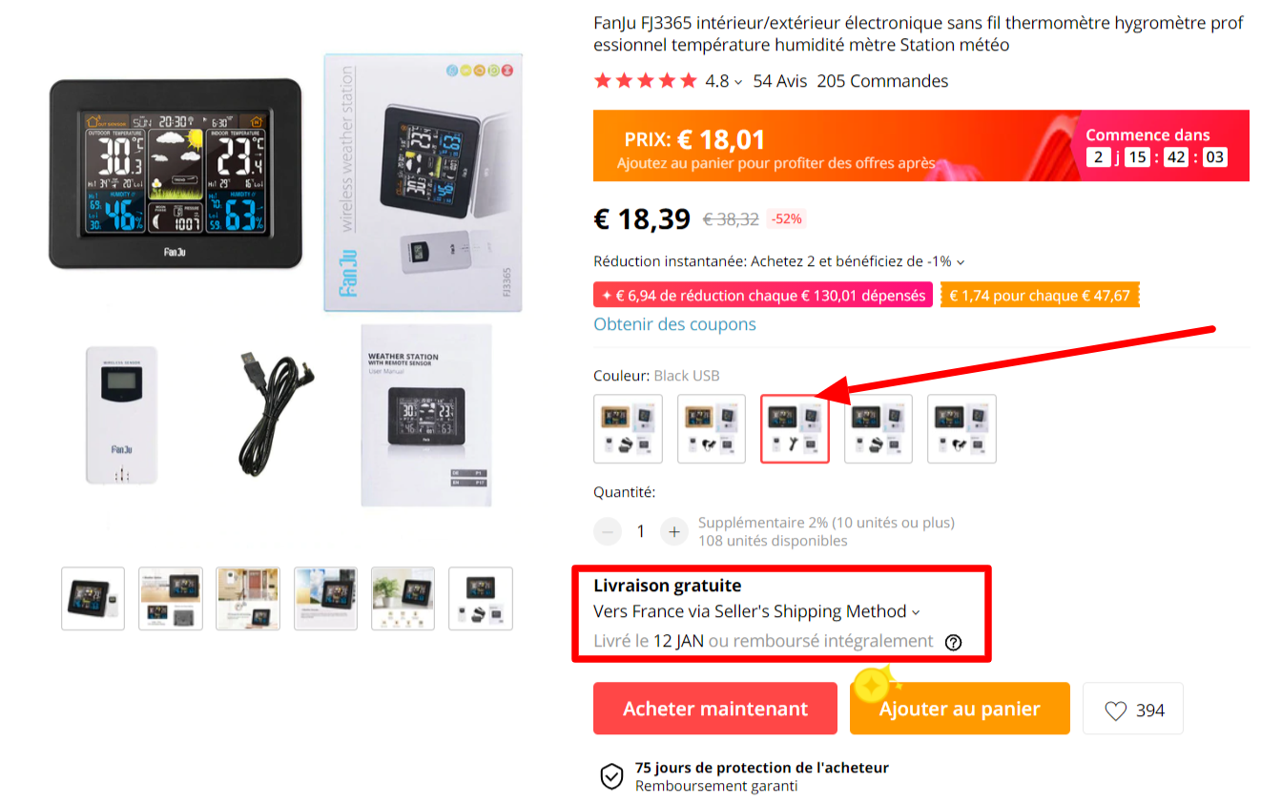
Task: Click Acheter maintenant button
Action: pyautogui.click(x=715, y=709)
